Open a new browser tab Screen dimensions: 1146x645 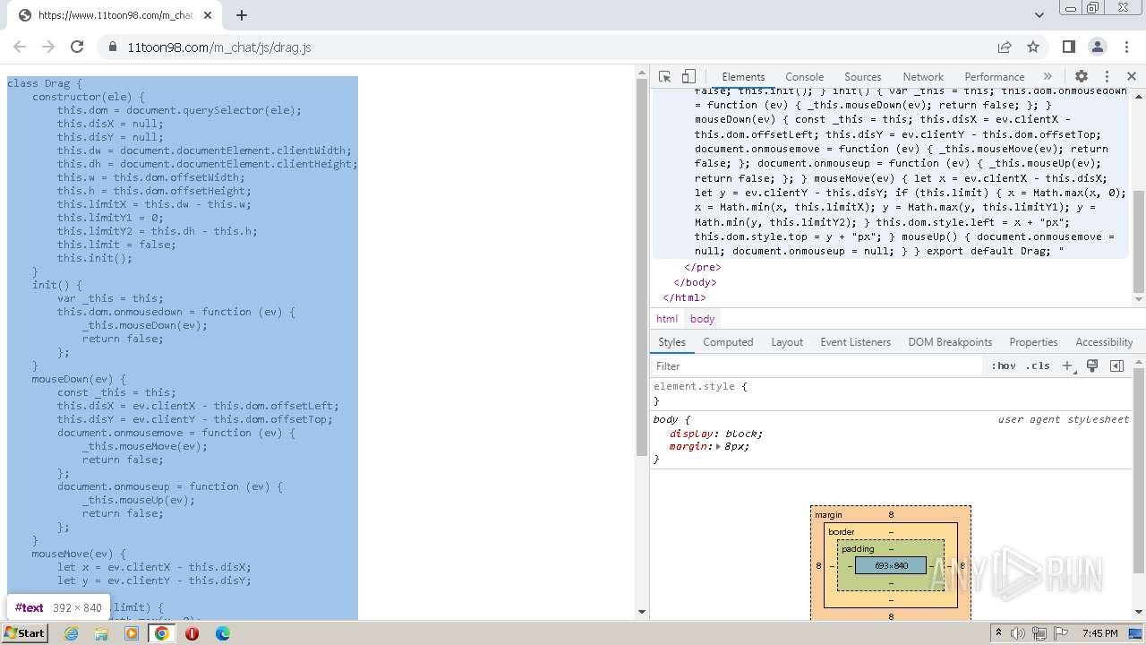coord(242,15)
